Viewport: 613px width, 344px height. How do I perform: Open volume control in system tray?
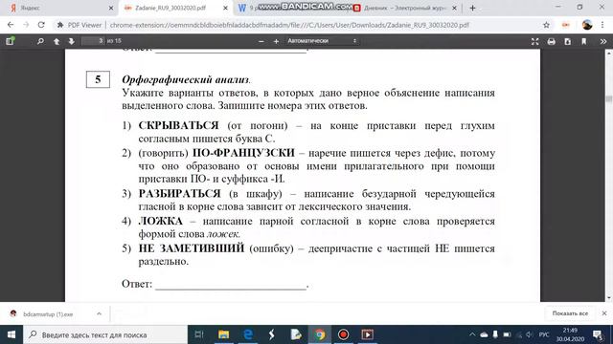tap(530, 334)
